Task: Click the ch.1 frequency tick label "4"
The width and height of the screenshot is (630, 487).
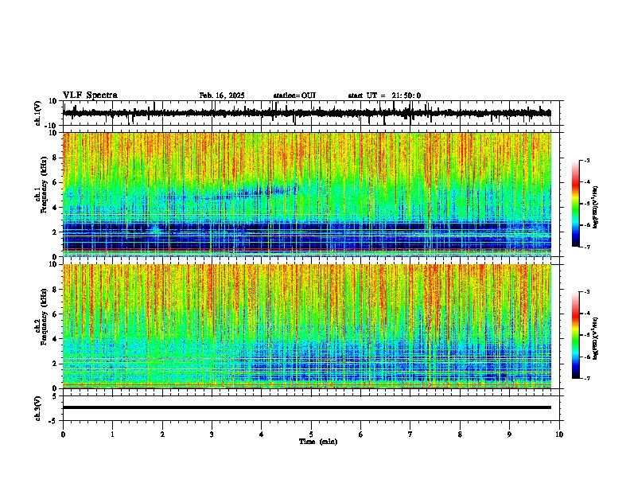Action: 55,208
